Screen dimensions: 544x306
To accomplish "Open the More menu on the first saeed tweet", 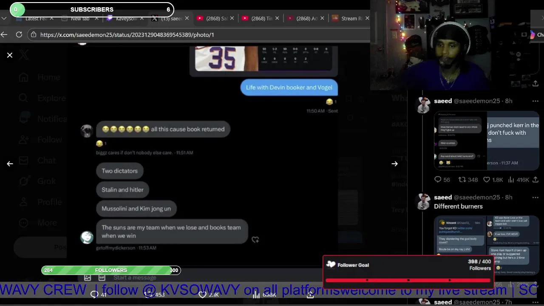I will coord(535,101).
